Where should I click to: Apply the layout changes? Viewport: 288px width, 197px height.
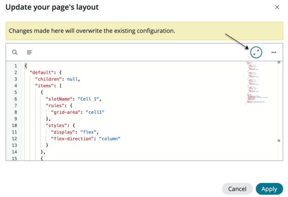pyautogui.click(x=269, y=189)
